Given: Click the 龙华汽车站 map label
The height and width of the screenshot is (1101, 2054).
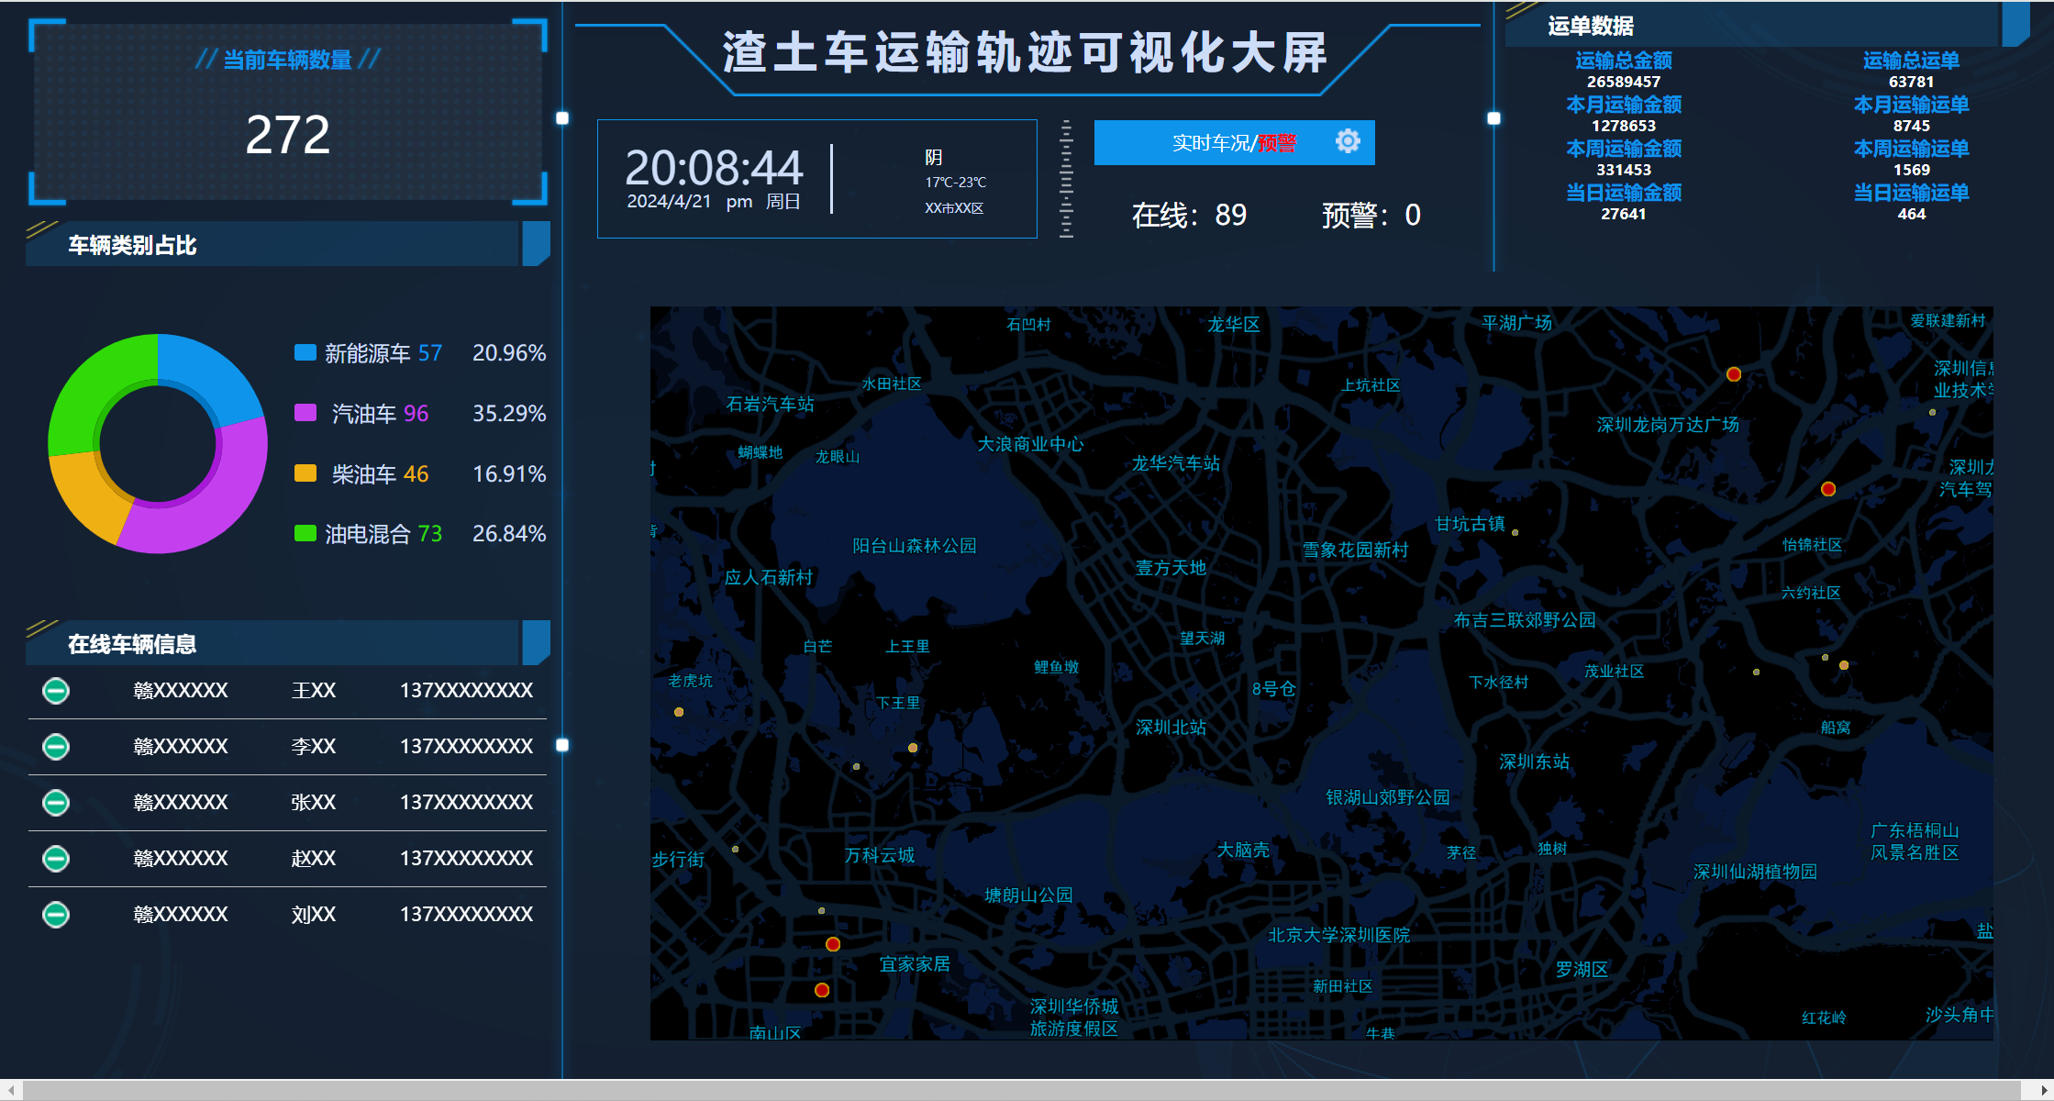Looking at the screenshot, I should (x=1176, y=463).
